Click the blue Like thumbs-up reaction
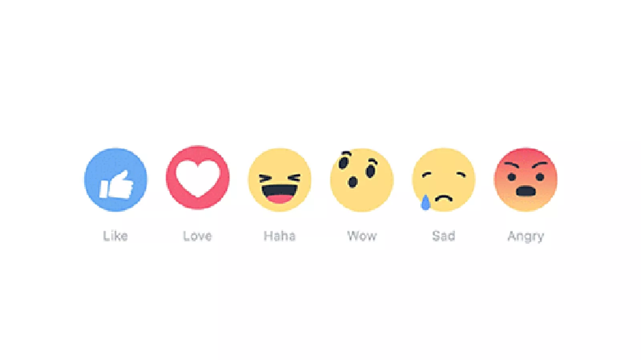Screen dimensions: 641x360 point(116,180)
